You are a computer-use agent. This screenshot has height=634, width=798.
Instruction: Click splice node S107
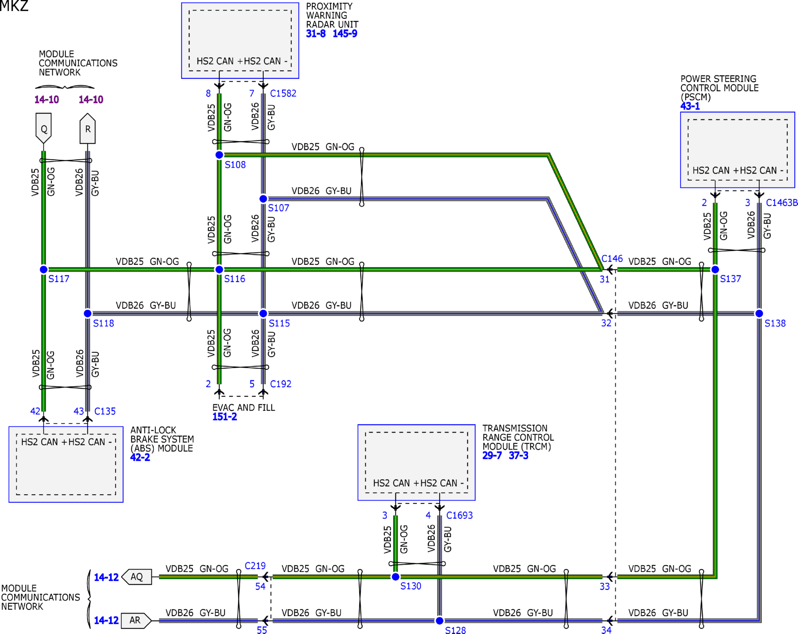(x=263, y=199)
